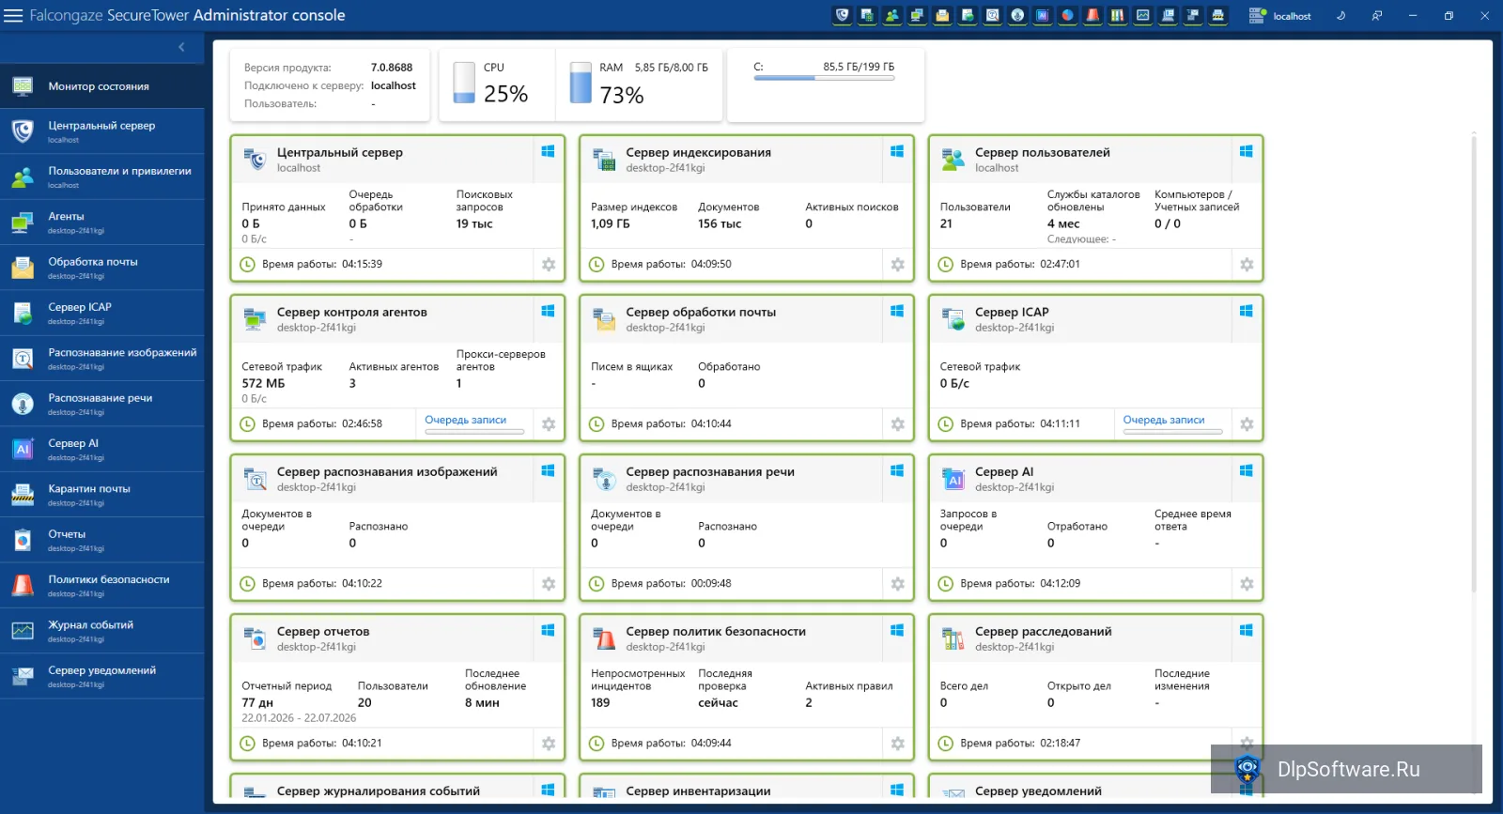Screen dimensions: 1503x814
Task: Click the localhost server connection indicator
Action: [1279, 16]
